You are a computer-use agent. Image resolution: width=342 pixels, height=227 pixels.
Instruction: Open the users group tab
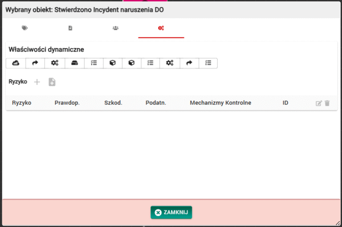(115, 28)
